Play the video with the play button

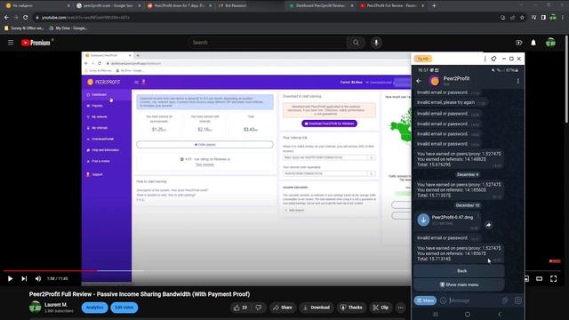point(10,278)
